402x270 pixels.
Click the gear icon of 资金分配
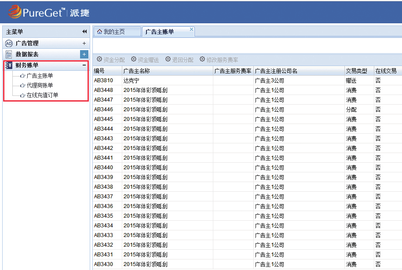(x=99, y=59)
